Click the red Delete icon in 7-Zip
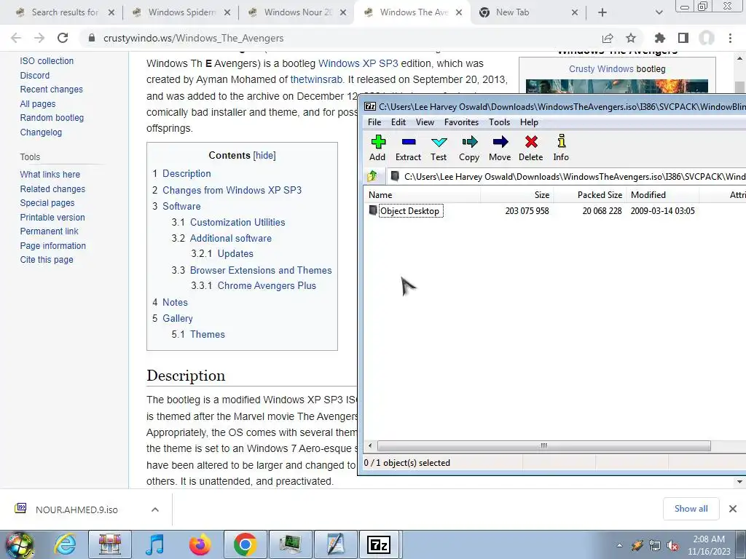This screenshot has width=746, height=559. pyautogui.click(x=531, y=148)
